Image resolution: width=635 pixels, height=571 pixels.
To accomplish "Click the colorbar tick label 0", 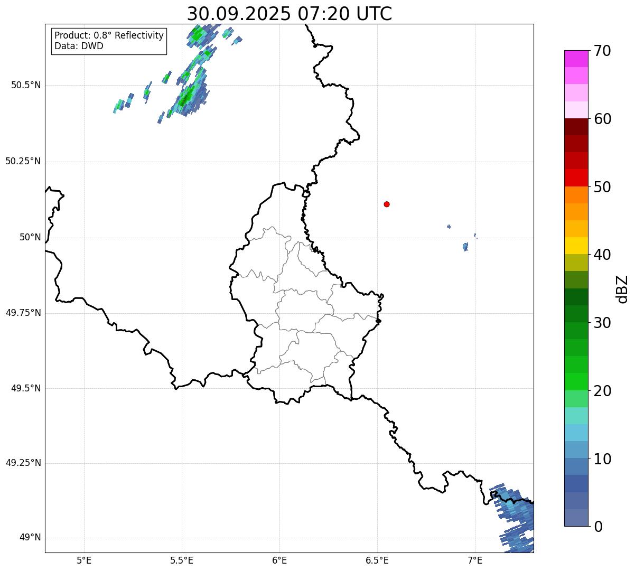I will point(597,527).
